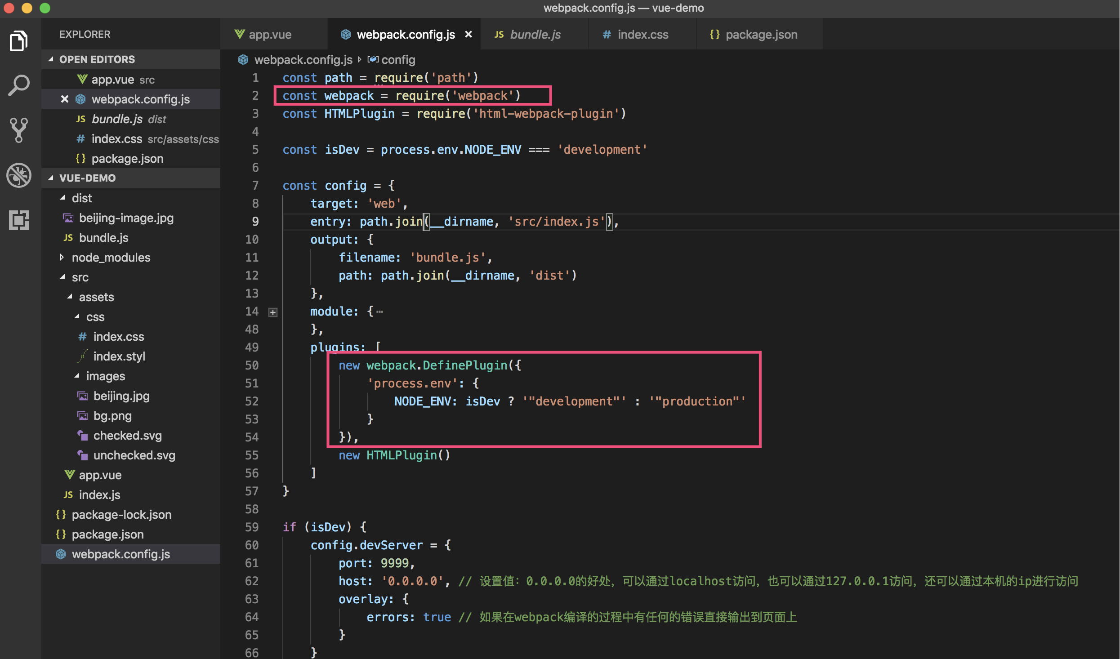
Task: Open the Search view in the activity bar
Action: point(19,85)
